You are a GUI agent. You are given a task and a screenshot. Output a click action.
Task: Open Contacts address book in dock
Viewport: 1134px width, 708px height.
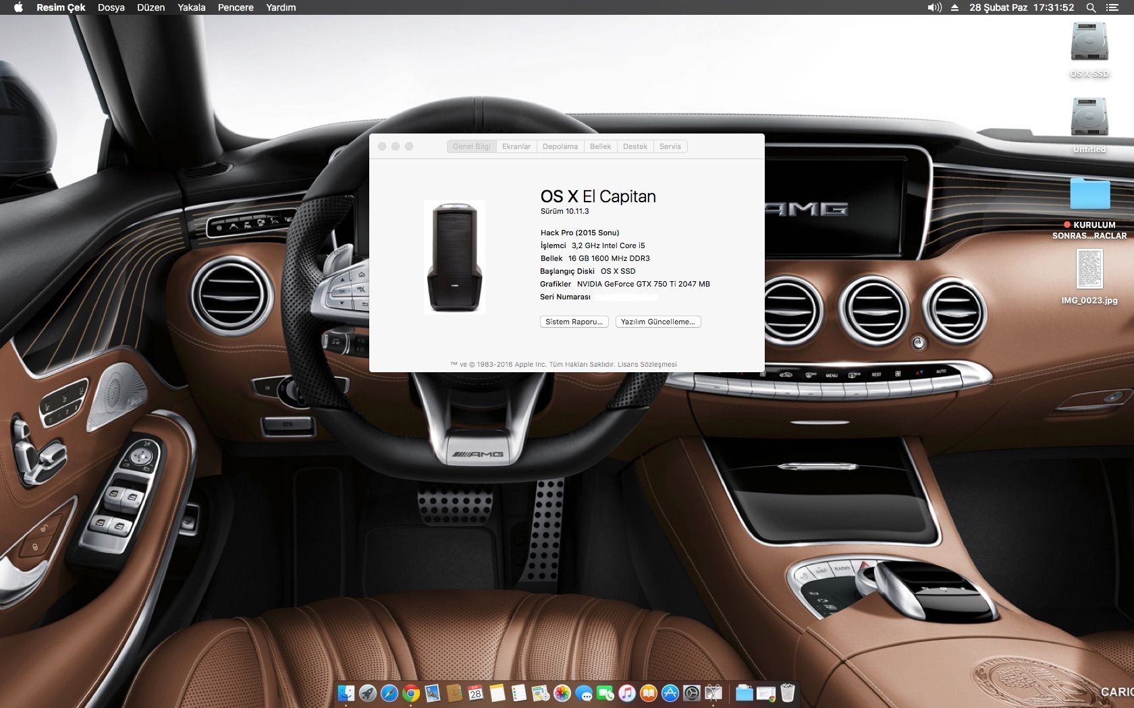click(454, 692)
